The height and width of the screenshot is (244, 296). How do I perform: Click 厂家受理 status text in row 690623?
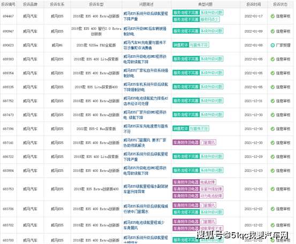click(x=283, y=45)
